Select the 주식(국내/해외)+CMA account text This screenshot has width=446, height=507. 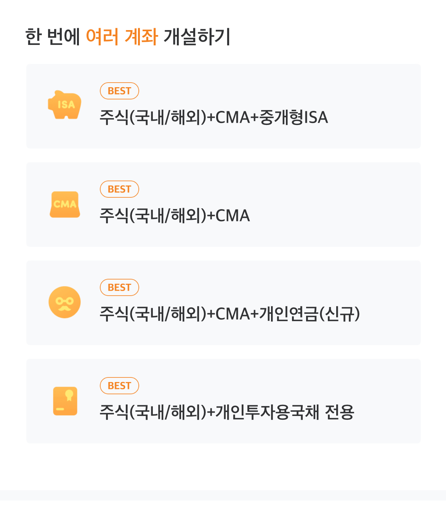click(x=175, y=216)
